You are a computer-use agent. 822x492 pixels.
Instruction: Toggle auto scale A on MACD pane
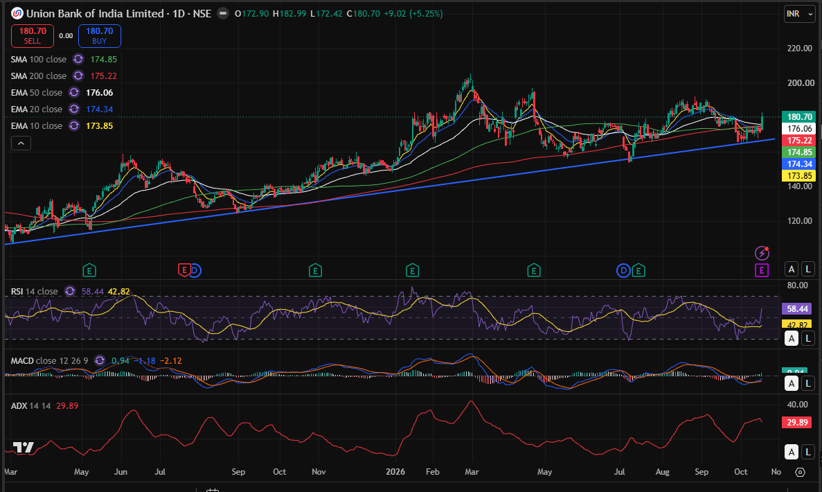pyautogui.click(x=792, y=383)
